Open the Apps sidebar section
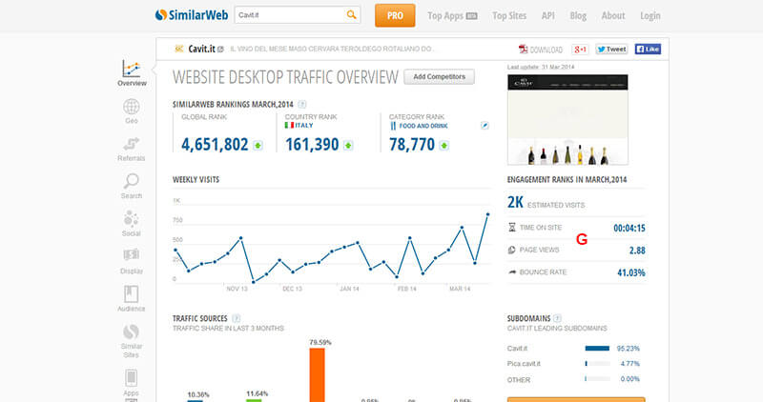The image size is (763, 402). 132,383
